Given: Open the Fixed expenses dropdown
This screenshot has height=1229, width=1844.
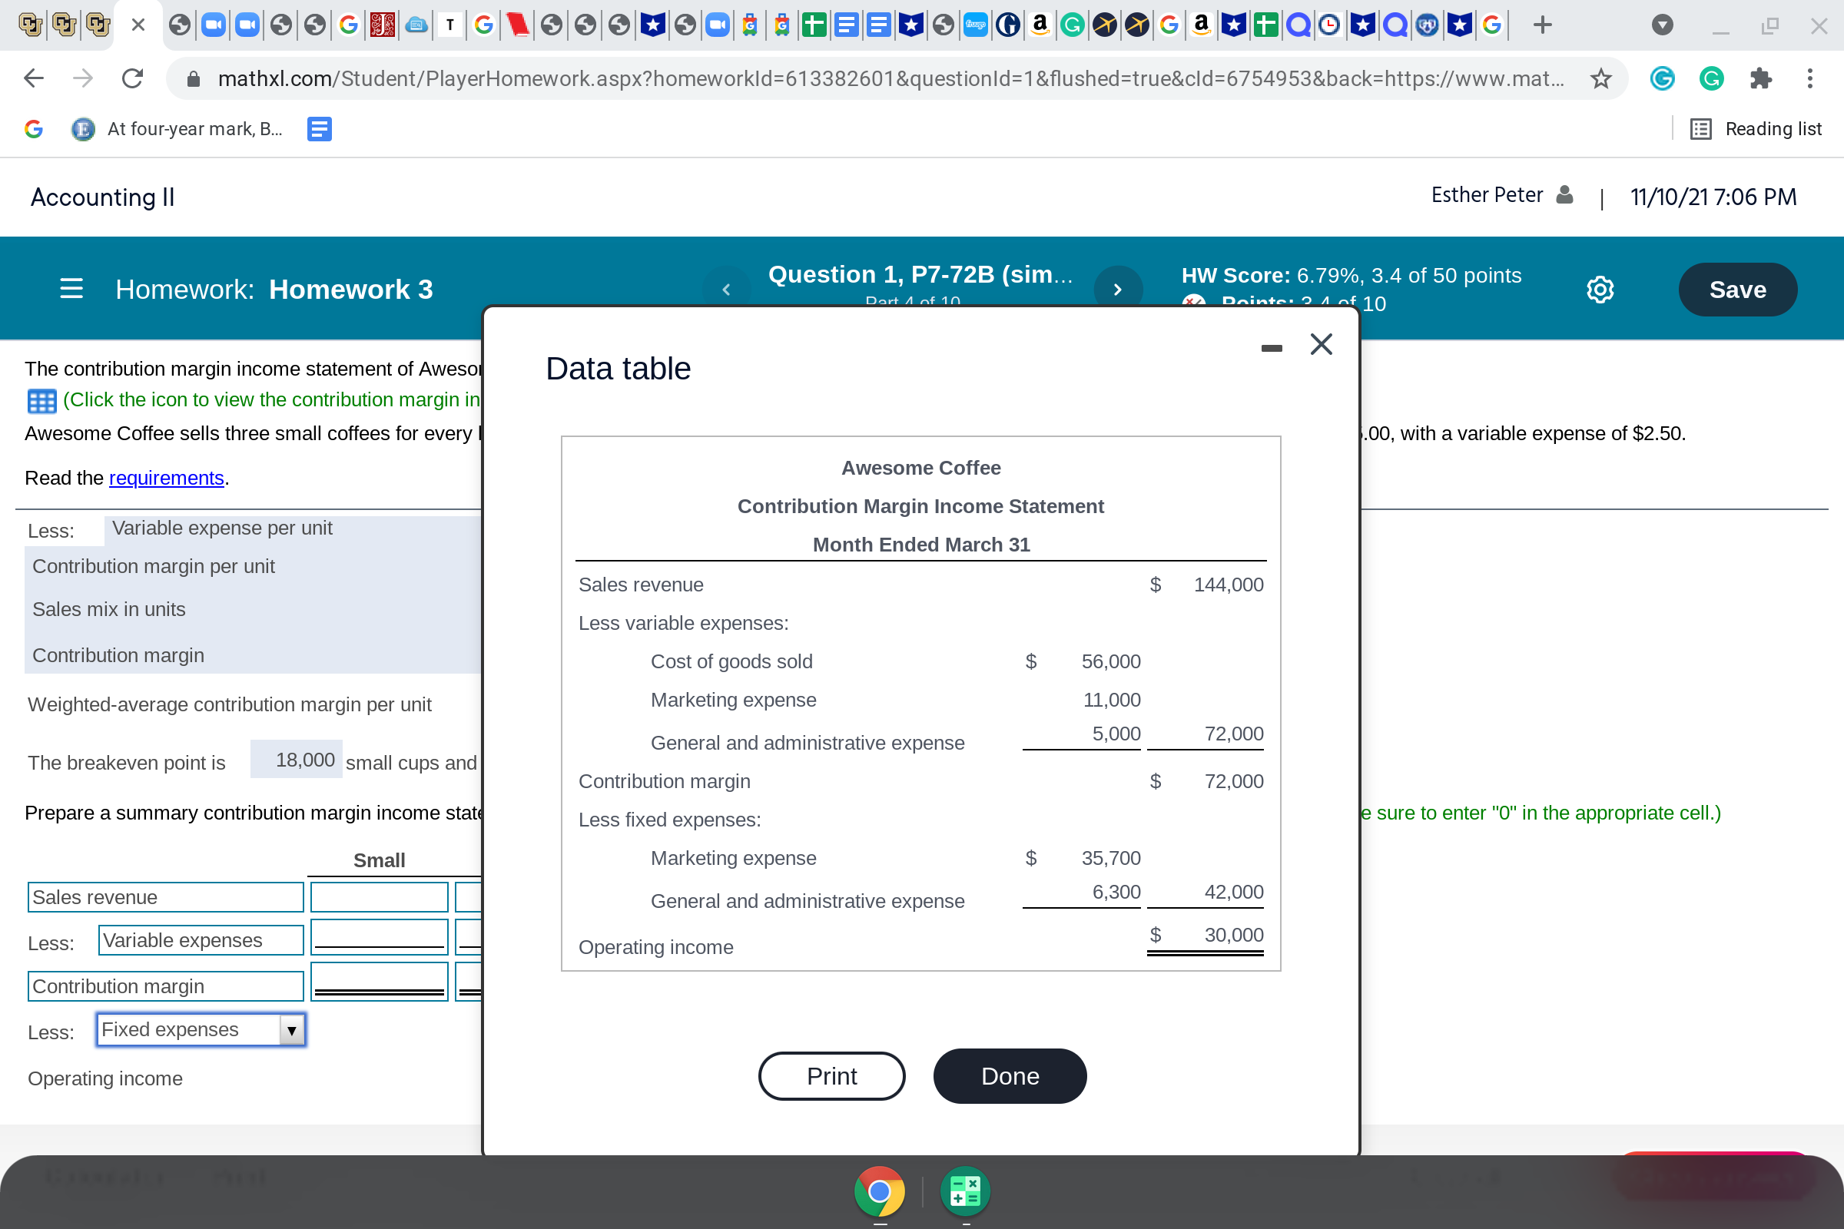Looking at the screenshot, I should (x=291, y=1031).
